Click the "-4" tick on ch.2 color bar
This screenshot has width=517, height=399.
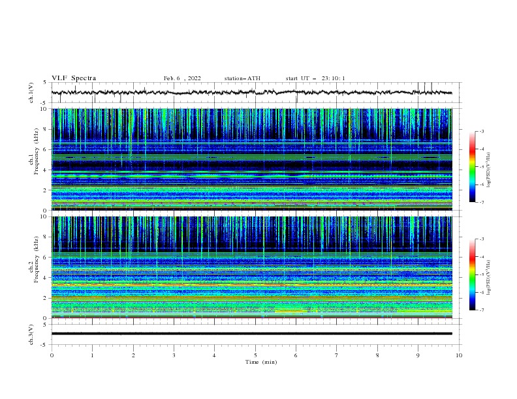coord(481,257)
